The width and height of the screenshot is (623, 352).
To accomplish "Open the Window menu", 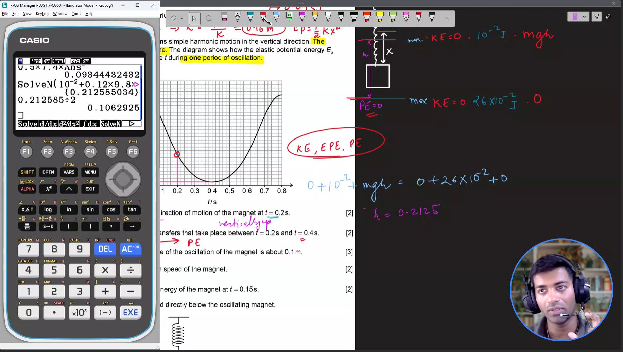I will [60, 14].
